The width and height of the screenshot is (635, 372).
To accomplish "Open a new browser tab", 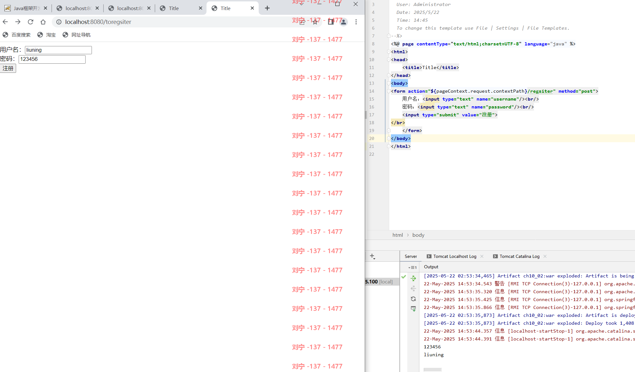I will pyautogui.click(x=267, y=8).
